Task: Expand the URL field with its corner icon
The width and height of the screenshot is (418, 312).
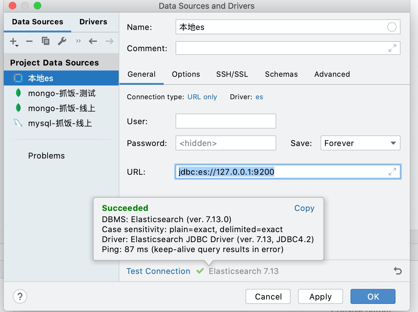Action: [x=393, y=172]
